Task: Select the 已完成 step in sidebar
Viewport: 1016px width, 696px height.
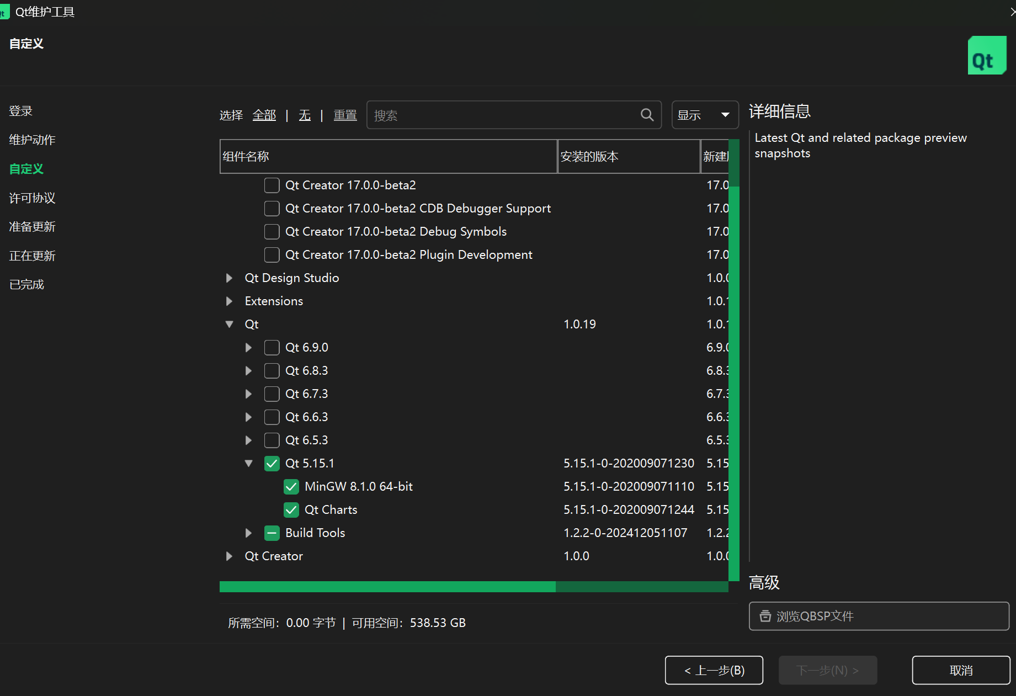Action: point(26,285)
